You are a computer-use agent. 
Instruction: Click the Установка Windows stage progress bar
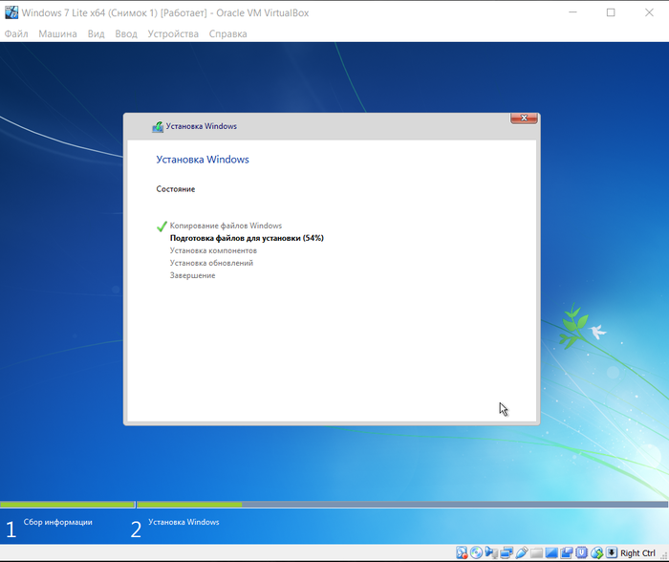pos(402,505)
